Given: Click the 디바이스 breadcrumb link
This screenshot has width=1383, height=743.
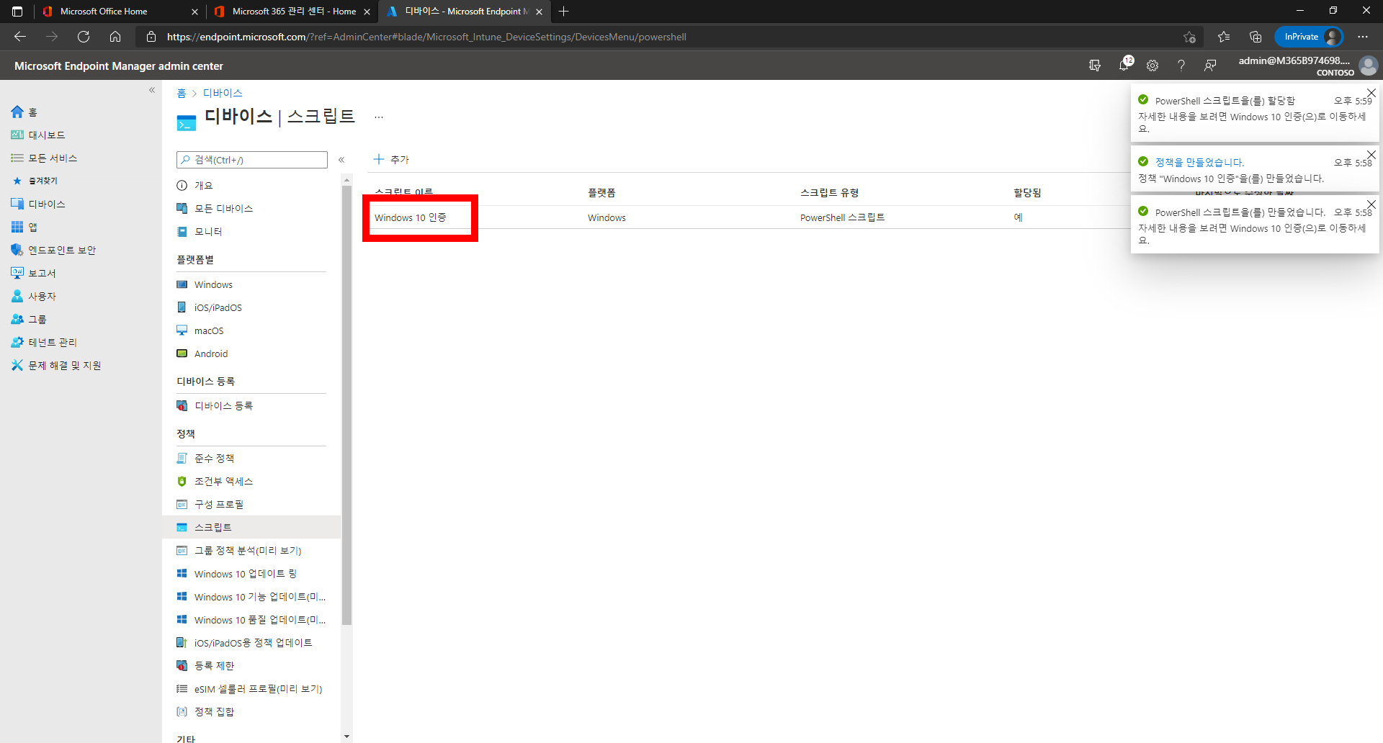Looking at the screenshot, I should pyautogui.click(x=223, y=94).
